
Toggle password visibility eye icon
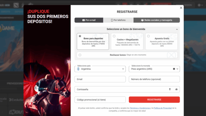(x=176, y=90)
